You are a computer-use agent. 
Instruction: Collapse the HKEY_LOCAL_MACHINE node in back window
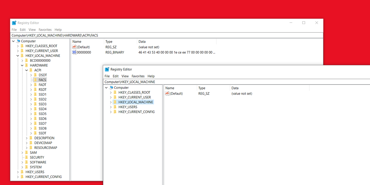tap(18, 56)
